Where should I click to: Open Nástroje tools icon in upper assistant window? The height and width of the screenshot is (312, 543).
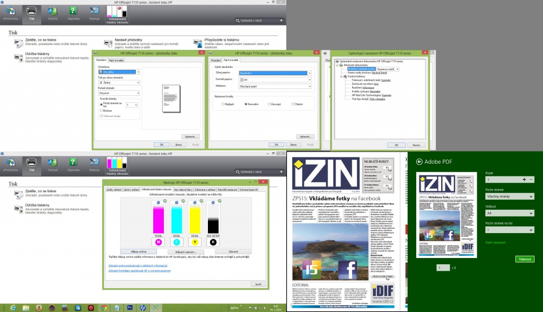pyautogui.click(x=94, y=14)
